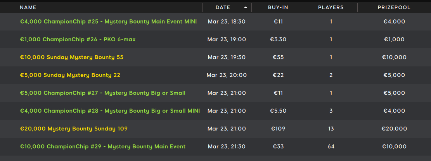This screenshot has height=161, width=431.
Task: Sort list by Players column header
Action: 331,8
